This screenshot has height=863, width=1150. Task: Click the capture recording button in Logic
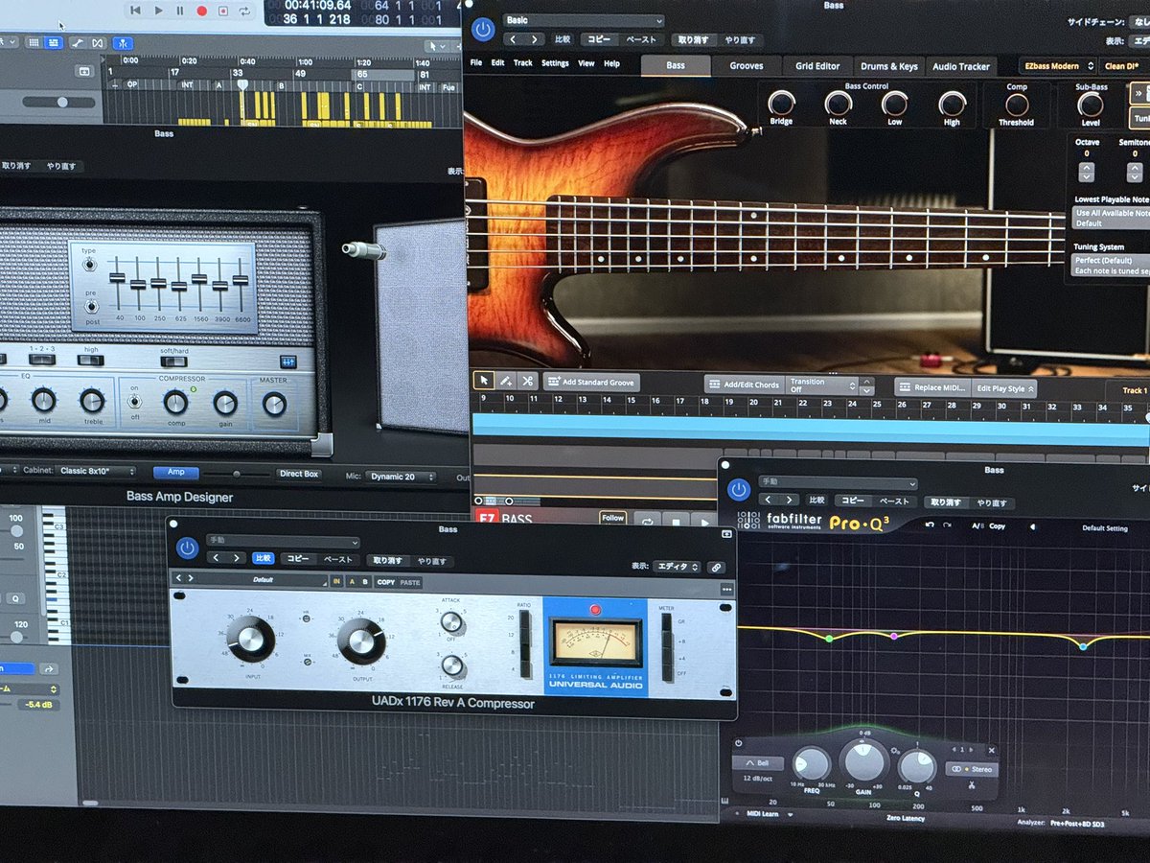click(x=224, y=11)
